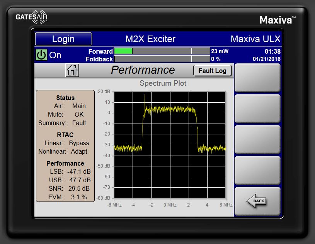
Task: Click the BACK arrow button
Action: (x=257, y=201)
